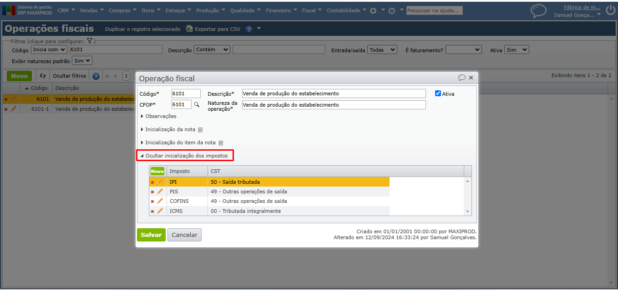The height and width of the screenshot is (290, 618).
Task: Search CFOP with the magnifier icon
Action: point(197,104)
